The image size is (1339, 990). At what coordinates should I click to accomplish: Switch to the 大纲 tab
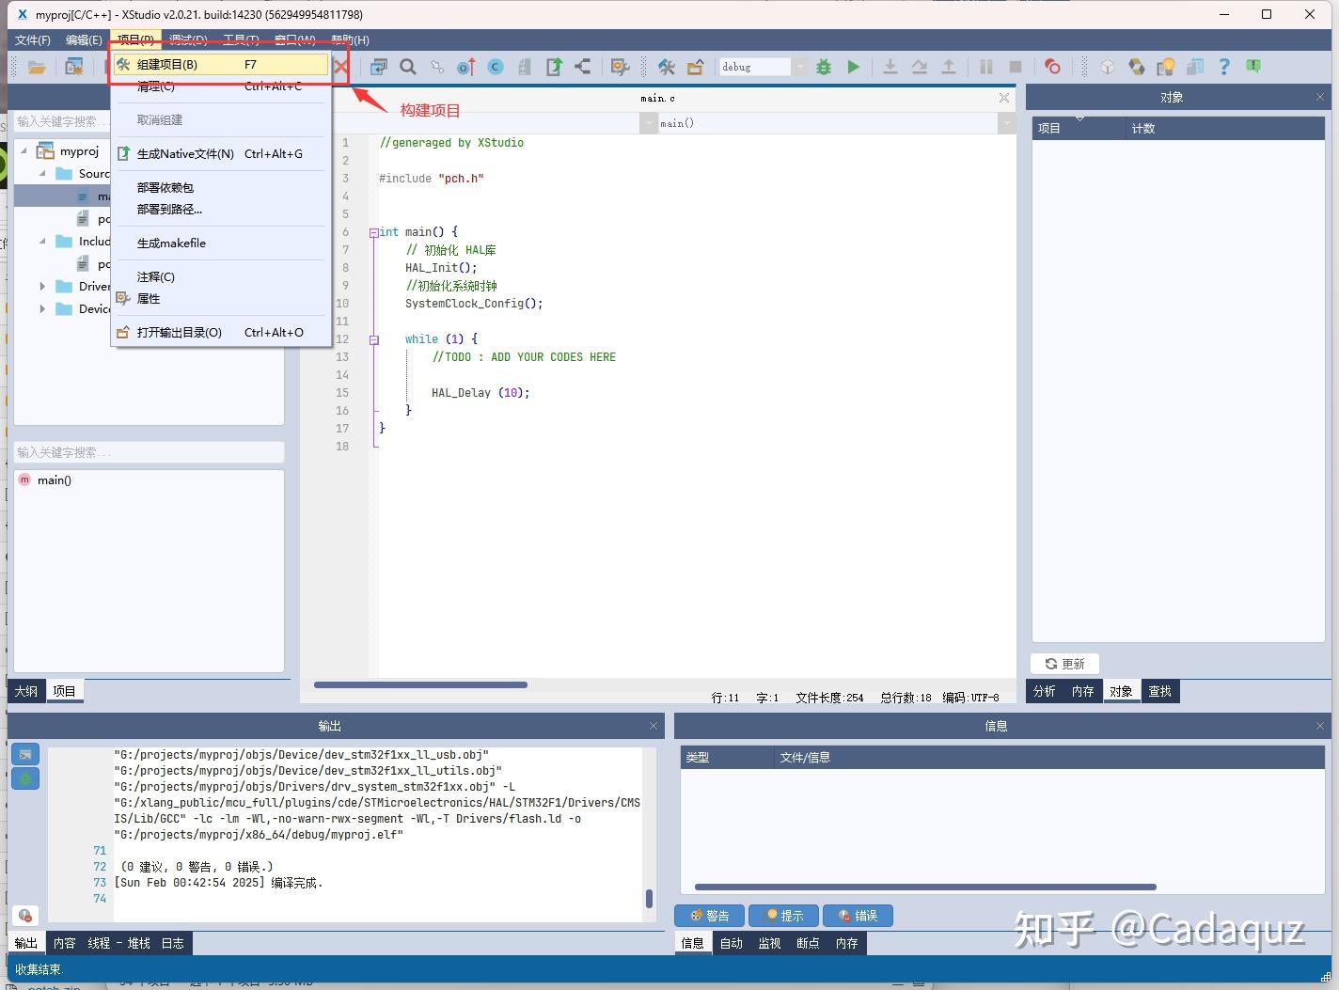pos(26,691)
